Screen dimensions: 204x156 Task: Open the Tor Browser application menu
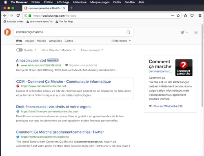click(19, 2)
